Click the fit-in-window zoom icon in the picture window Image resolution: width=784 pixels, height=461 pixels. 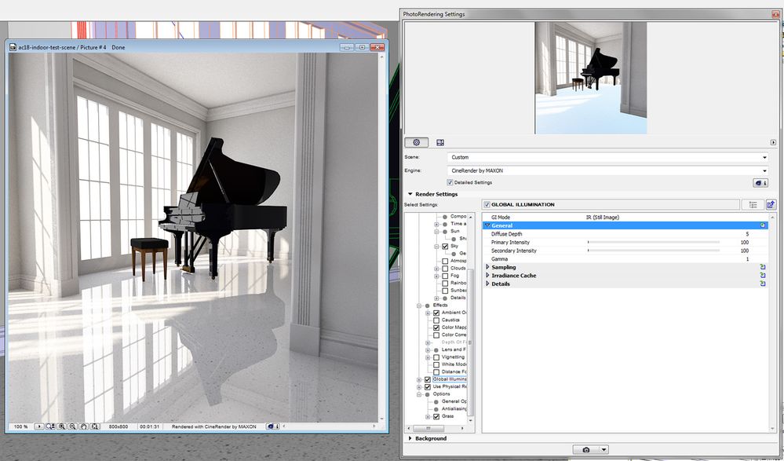click(50, 426)
